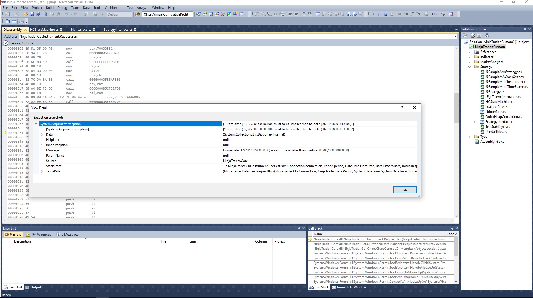This screenshot has height=298, width=533.
Task: Open the Address combo box dropdown
Action: [455, 37]
